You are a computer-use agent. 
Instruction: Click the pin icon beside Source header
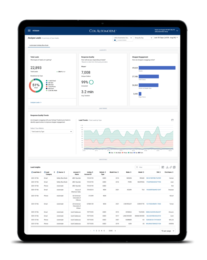coord(57,172)
